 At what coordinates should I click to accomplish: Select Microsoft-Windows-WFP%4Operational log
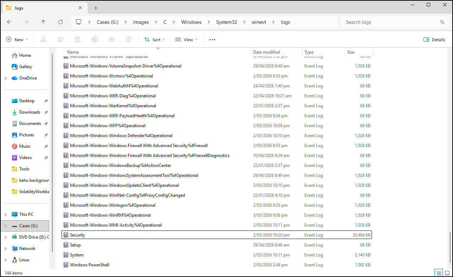click(x=217, y=126)
